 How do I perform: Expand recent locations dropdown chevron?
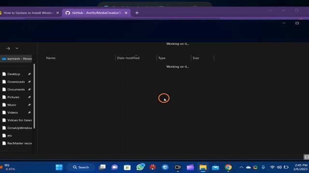point(17,48)
